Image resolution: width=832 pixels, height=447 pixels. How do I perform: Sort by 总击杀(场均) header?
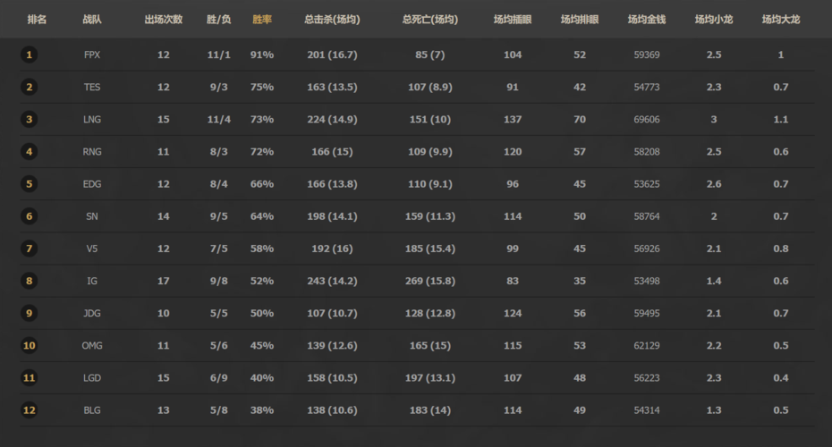coord(332,20)
